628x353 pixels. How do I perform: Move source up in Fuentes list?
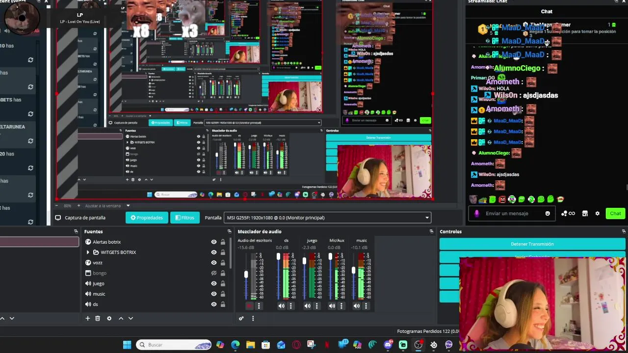pos(121,318)
